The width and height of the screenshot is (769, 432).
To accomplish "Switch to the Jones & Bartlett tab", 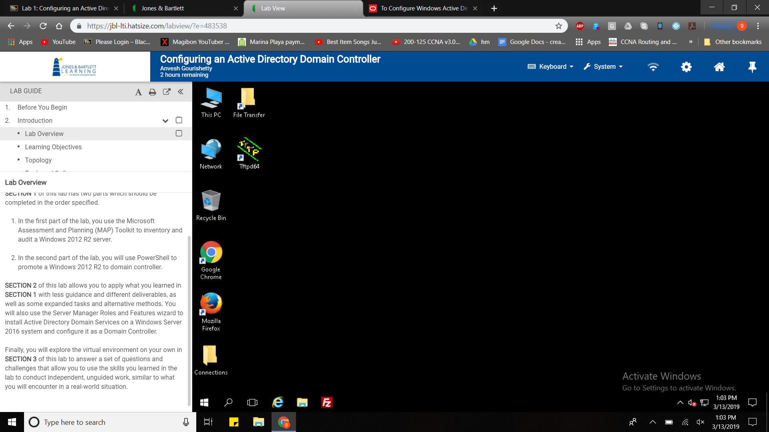I will [185, 8].
